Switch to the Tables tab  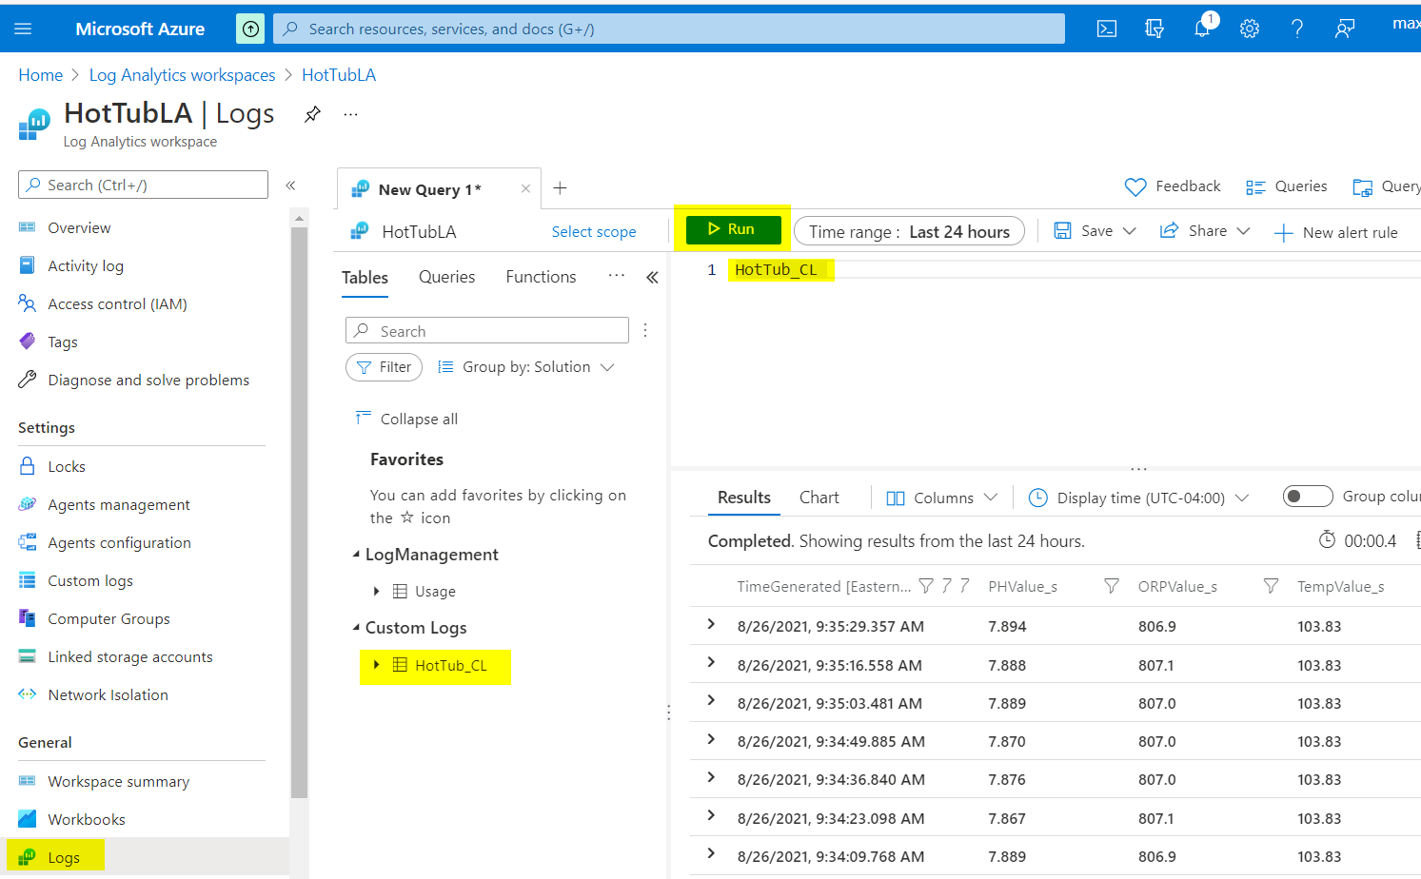pos(365,277)
